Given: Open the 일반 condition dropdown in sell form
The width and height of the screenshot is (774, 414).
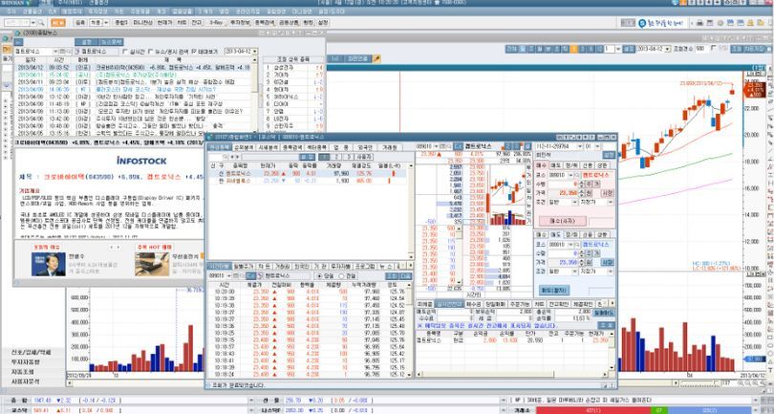Looking at the screenshot, I should pos(574,272).
